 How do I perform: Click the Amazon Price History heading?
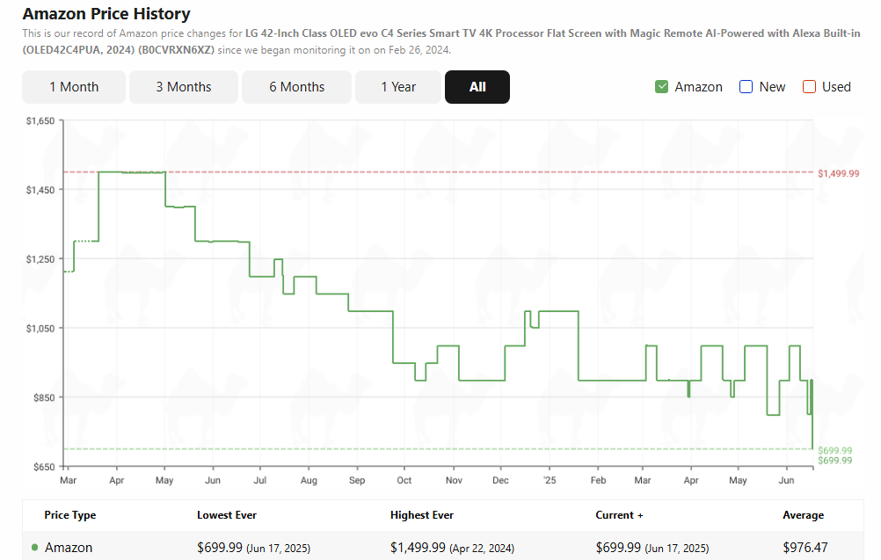click(106, 13)
